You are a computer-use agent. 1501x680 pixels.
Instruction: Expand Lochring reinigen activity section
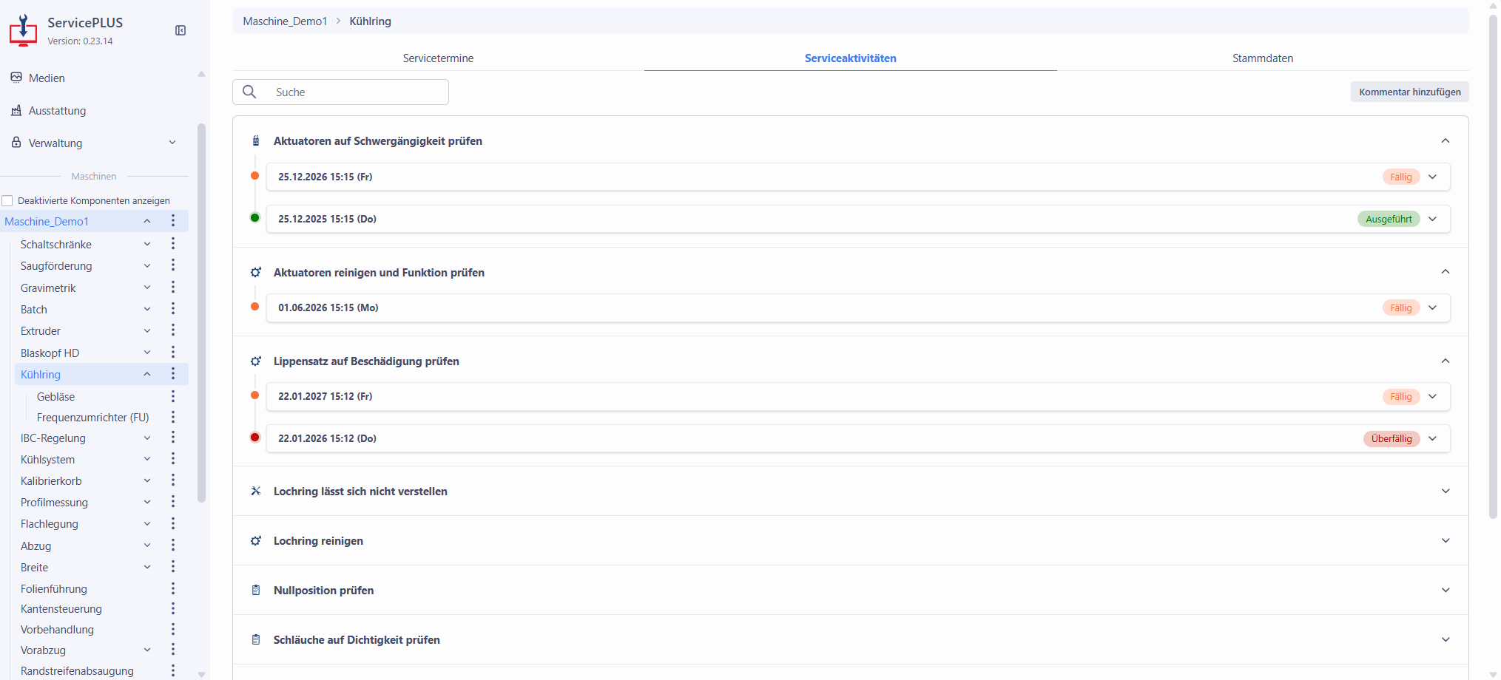(1445, 540)
